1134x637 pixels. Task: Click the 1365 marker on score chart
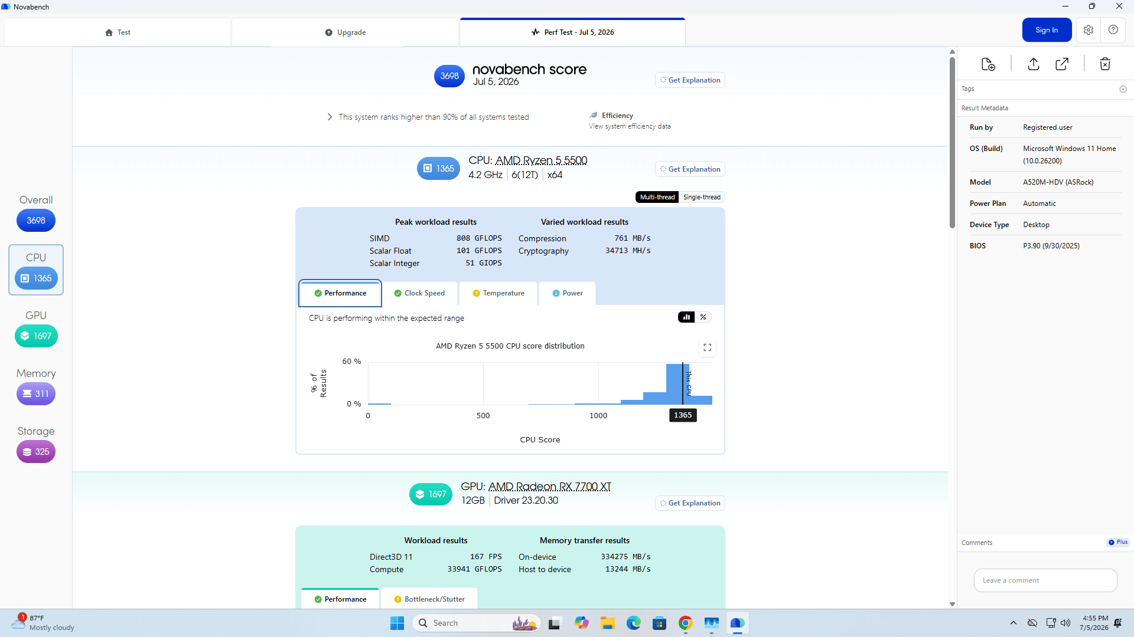(x=683, y=415)
